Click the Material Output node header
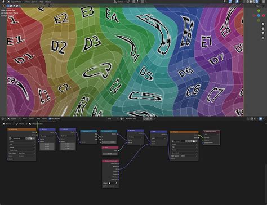The width and height of the screenshot is (267, 205). tap(211, 131)
